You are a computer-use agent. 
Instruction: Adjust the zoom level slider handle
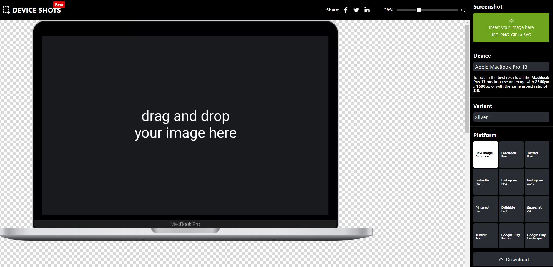point(419,10)
